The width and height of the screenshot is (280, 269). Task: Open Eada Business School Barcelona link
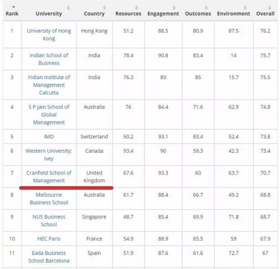(x=49, y=257)
